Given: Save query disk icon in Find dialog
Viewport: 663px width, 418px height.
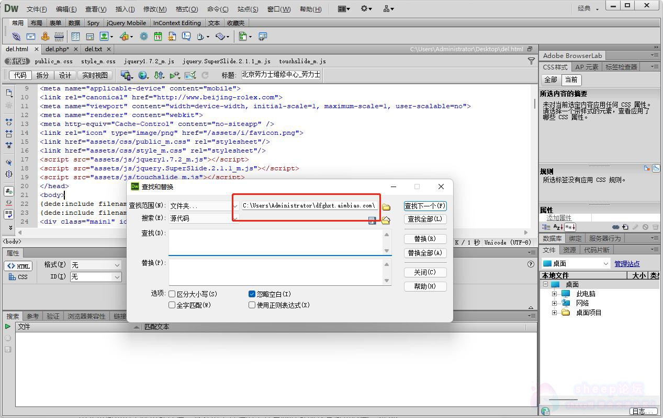Looking at the screenshot, I should (372, 221).
